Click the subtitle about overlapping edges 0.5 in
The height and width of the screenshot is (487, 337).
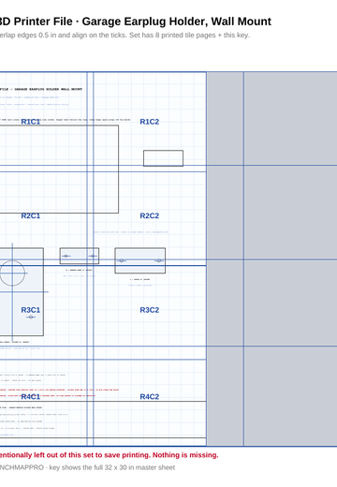click(125, 35)
